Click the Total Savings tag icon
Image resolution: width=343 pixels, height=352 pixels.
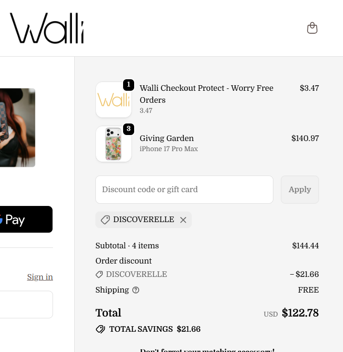(x=100, y=329)
